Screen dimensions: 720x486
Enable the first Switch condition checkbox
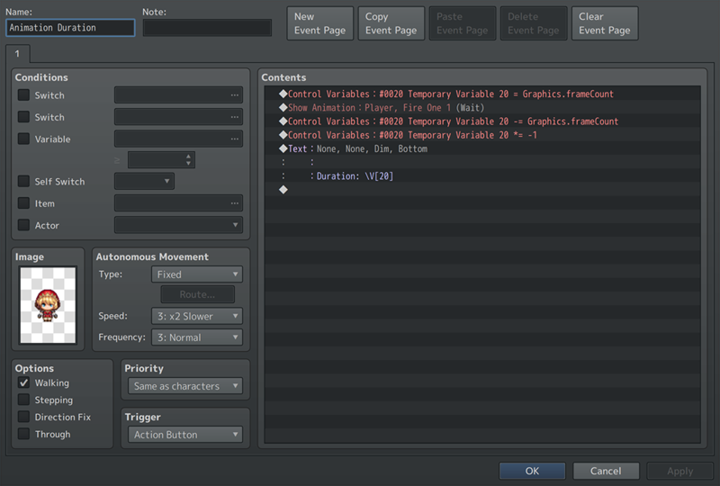click(x=24, y=95)
